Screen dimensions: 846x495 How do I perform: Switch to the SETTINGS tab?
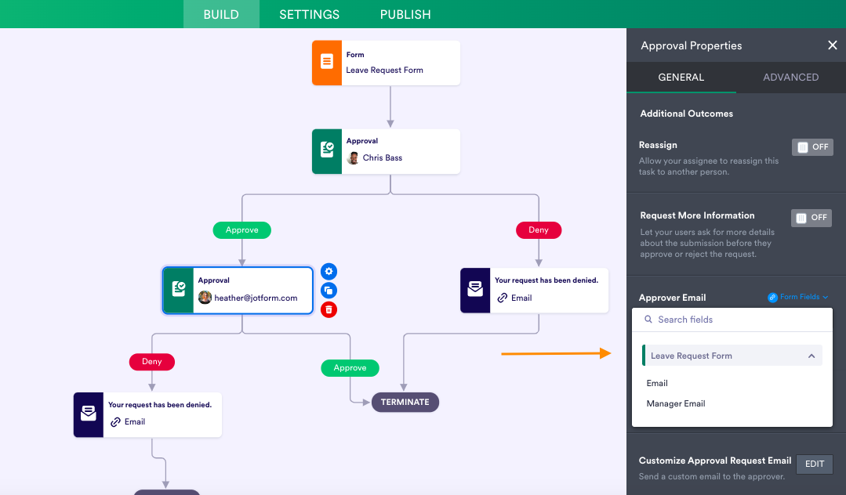click(x=309, y=14)
